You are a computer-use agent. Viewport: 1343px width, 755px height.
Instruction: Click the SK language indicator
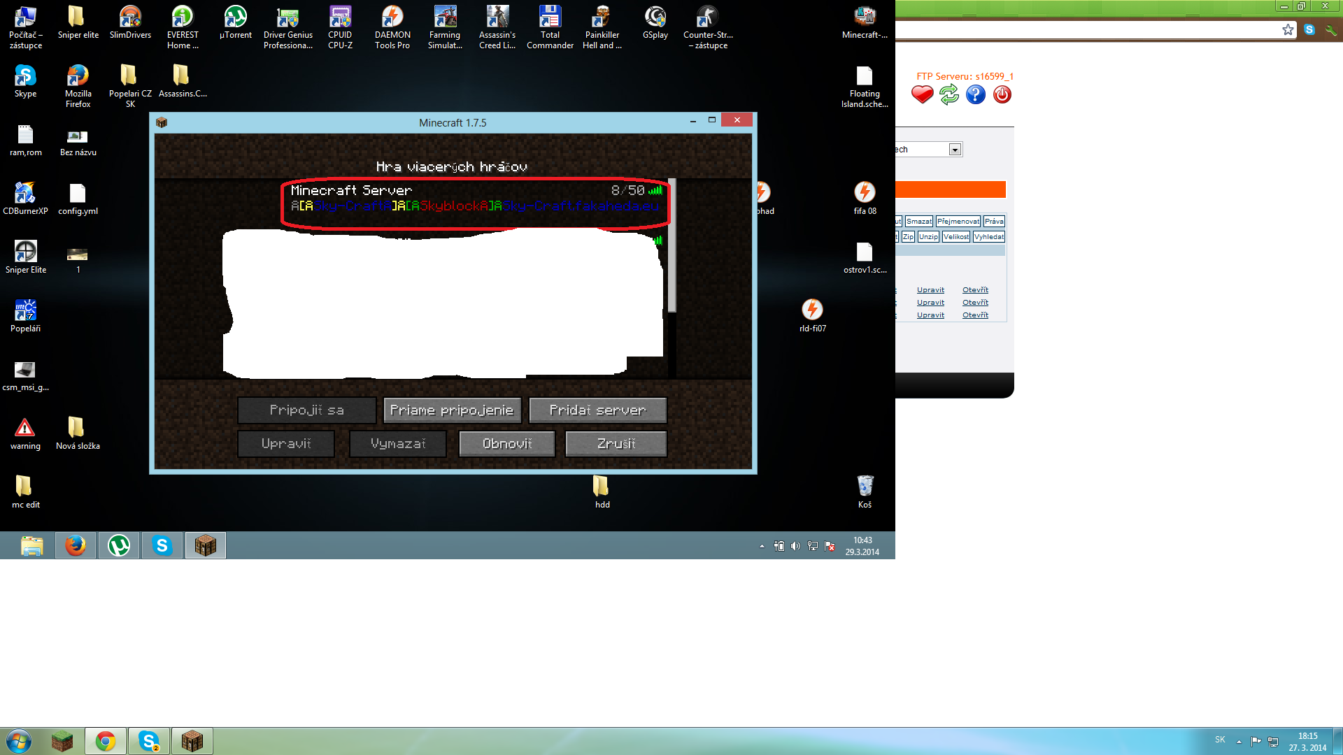[1220, 740]
